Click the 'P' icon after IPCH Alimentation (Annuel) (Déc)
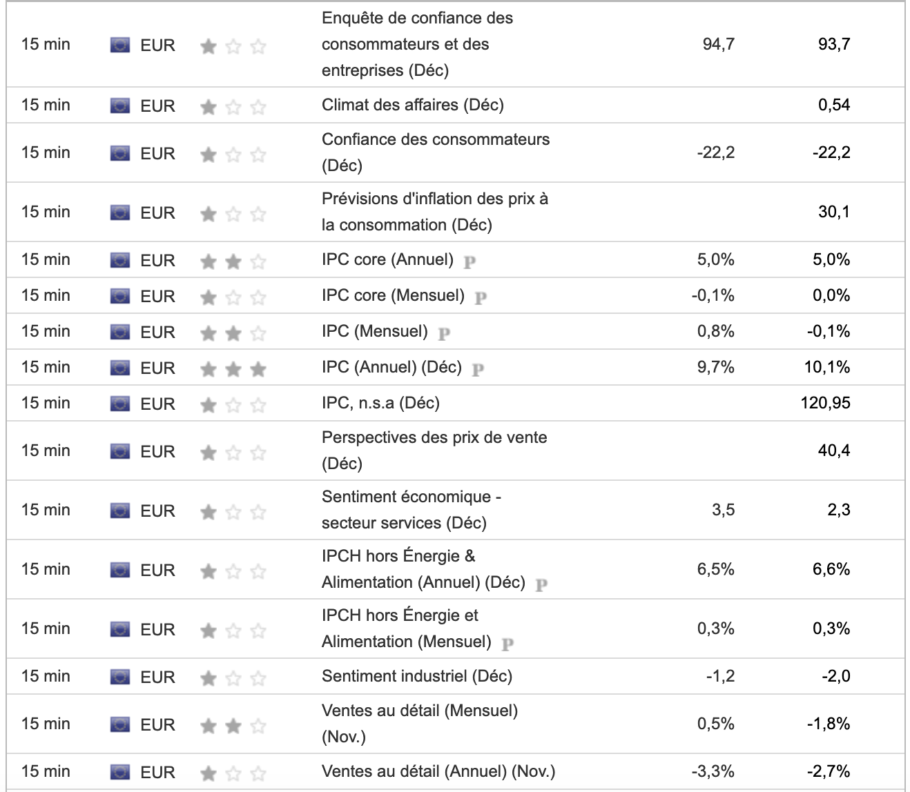The image size is (910, 792). coord(541,584)
